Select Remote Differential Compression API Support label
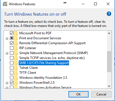The image size is (115, 101). pyautogui.click(x=52, y=43)
